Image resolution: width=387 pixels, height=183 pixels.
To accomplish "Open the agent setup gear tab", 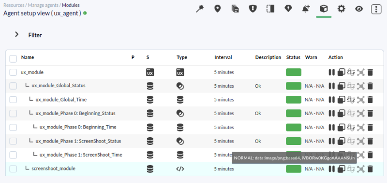I will click(342, 9).
